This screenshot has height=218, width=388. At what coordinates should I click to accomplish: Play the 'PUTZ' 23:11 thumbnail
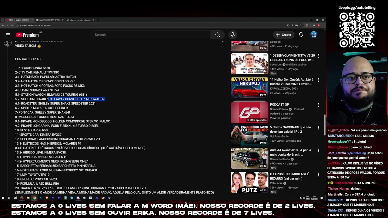[249, 183]
